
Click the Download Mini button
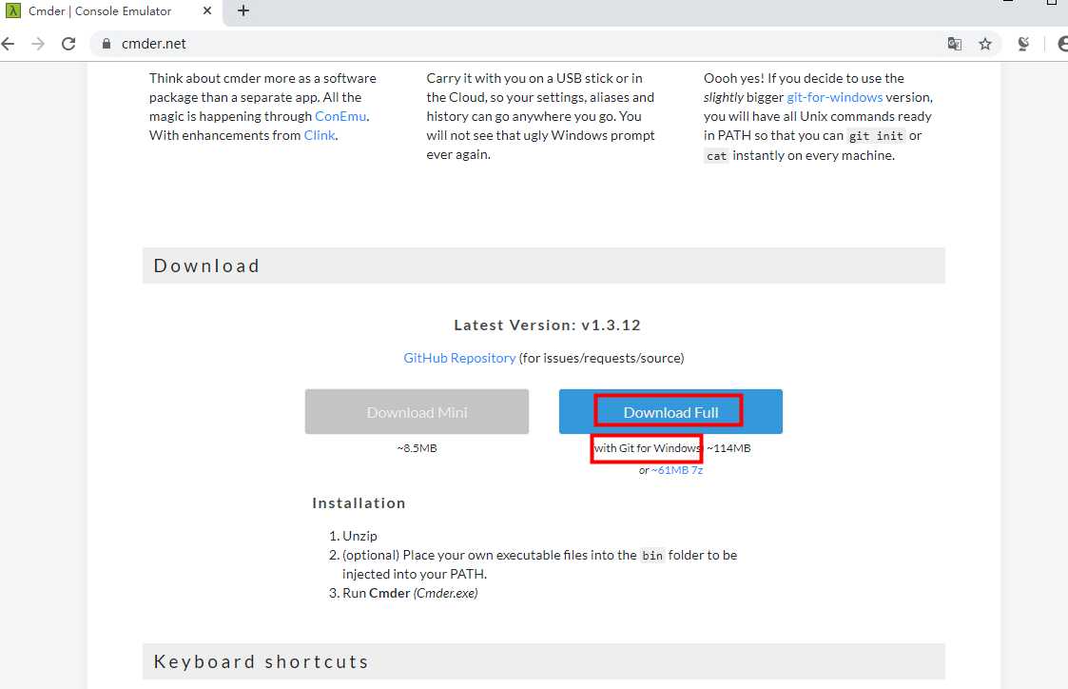[x=417, y=412]
